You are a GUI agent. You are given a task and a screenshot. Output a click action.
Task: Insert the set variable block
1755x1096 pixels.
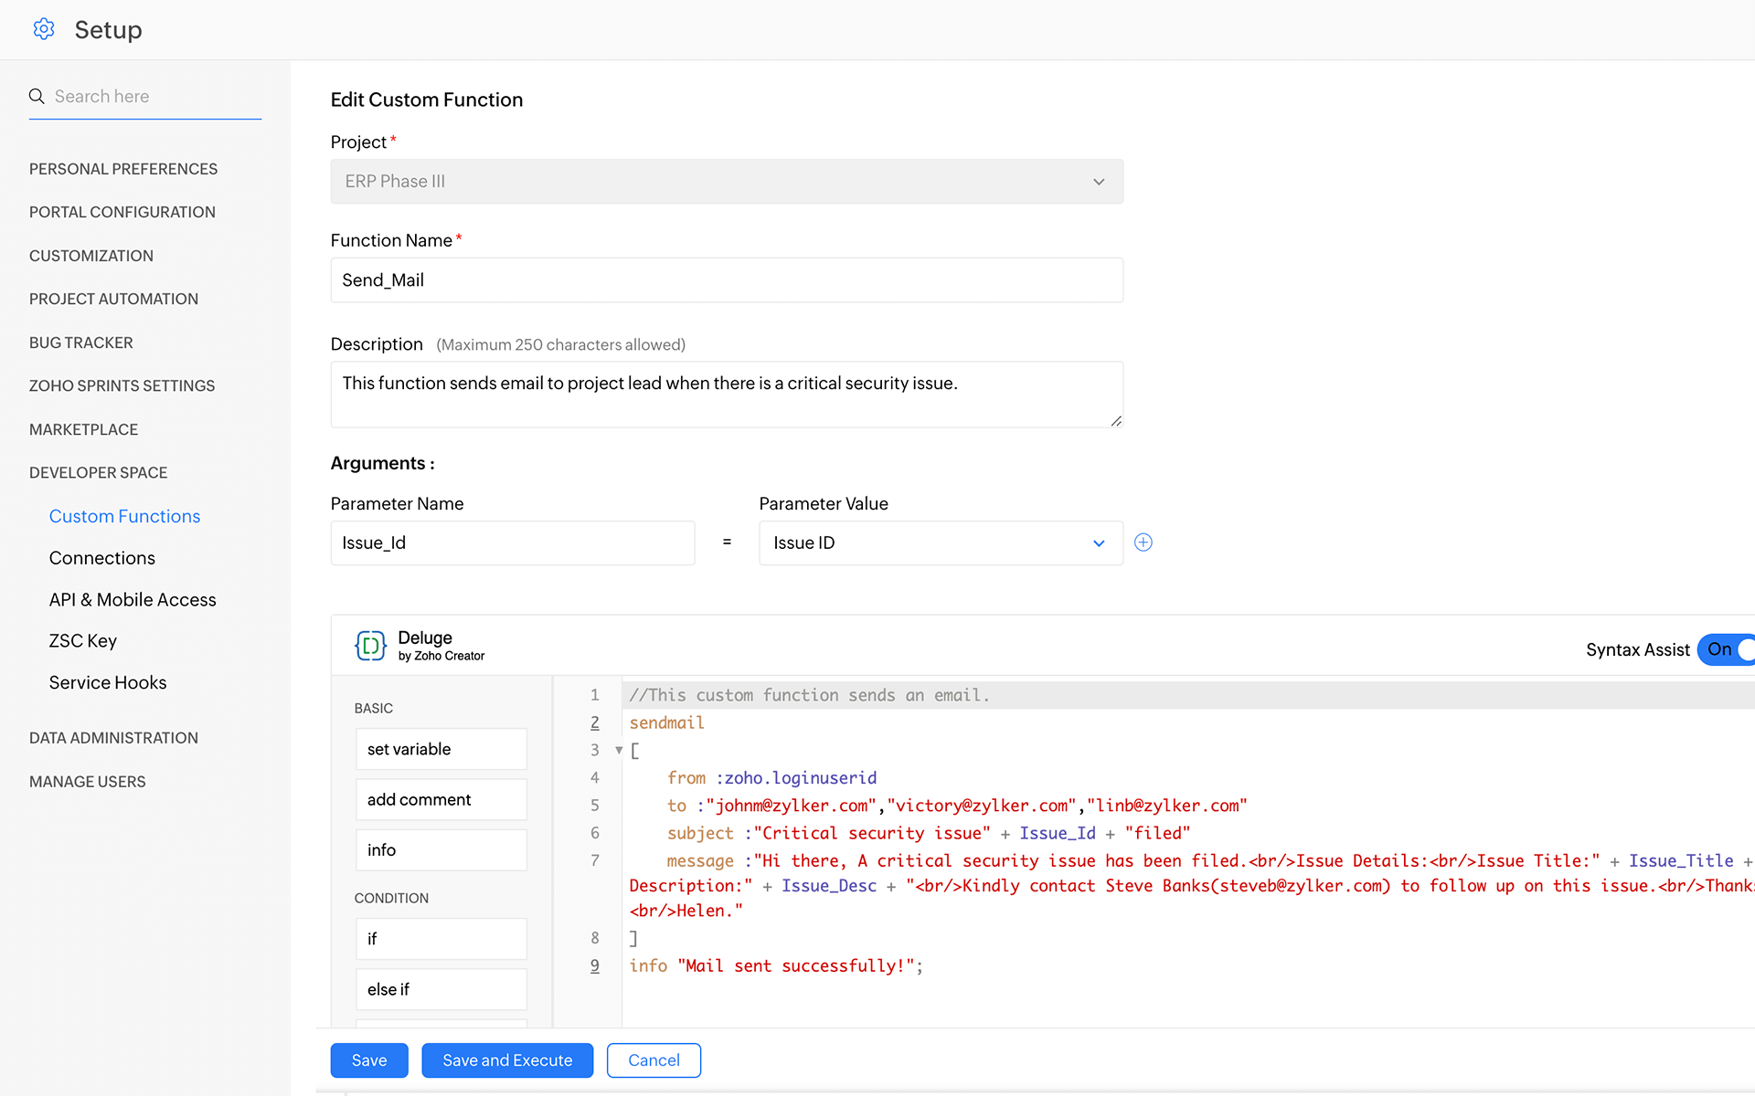click(x=441, y=749)
